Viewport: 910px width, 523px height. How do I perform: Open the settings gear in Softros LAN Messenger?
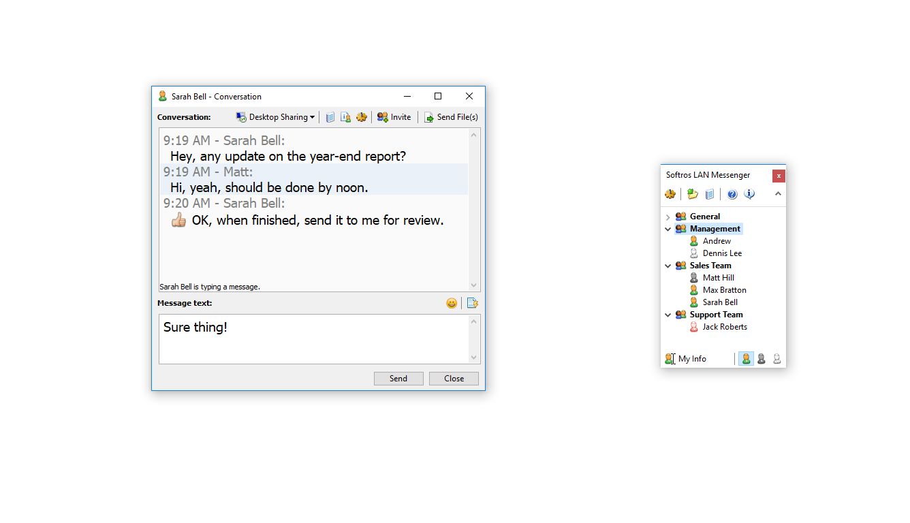point(670,193)
